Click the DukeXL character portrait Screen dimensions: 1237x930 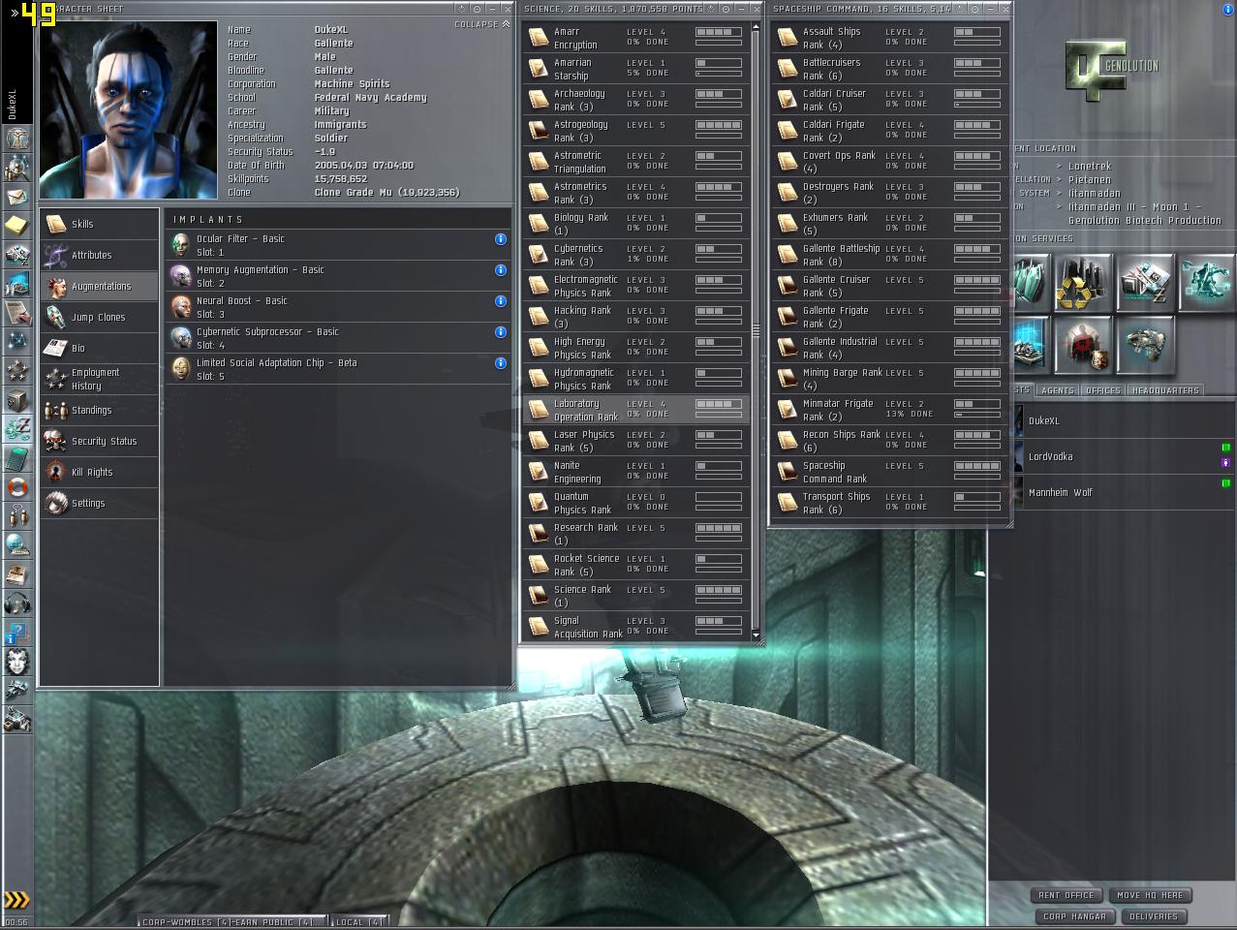[x=129, y=109]
